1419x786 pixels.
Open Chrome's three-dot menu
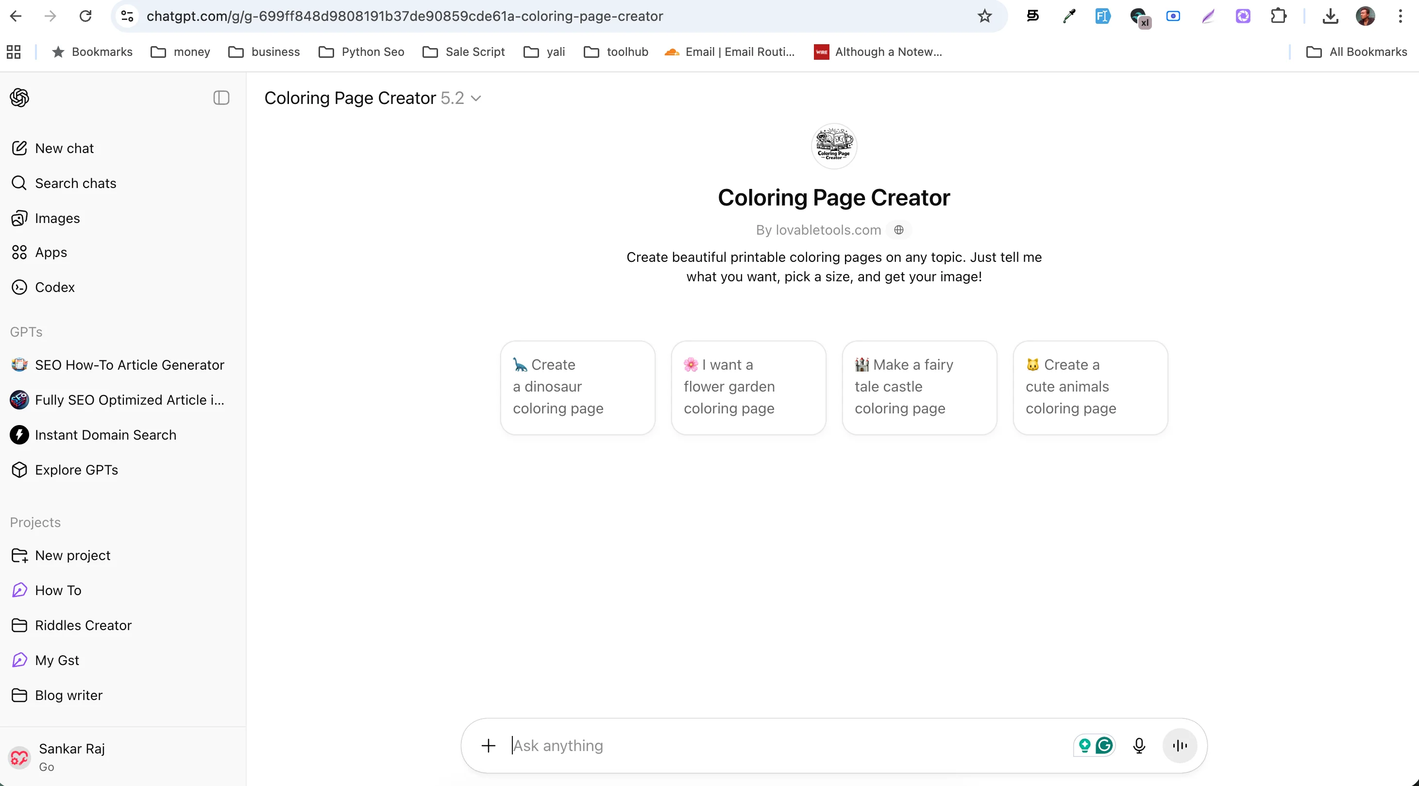pyautogui.click(x=1401, y=16)
